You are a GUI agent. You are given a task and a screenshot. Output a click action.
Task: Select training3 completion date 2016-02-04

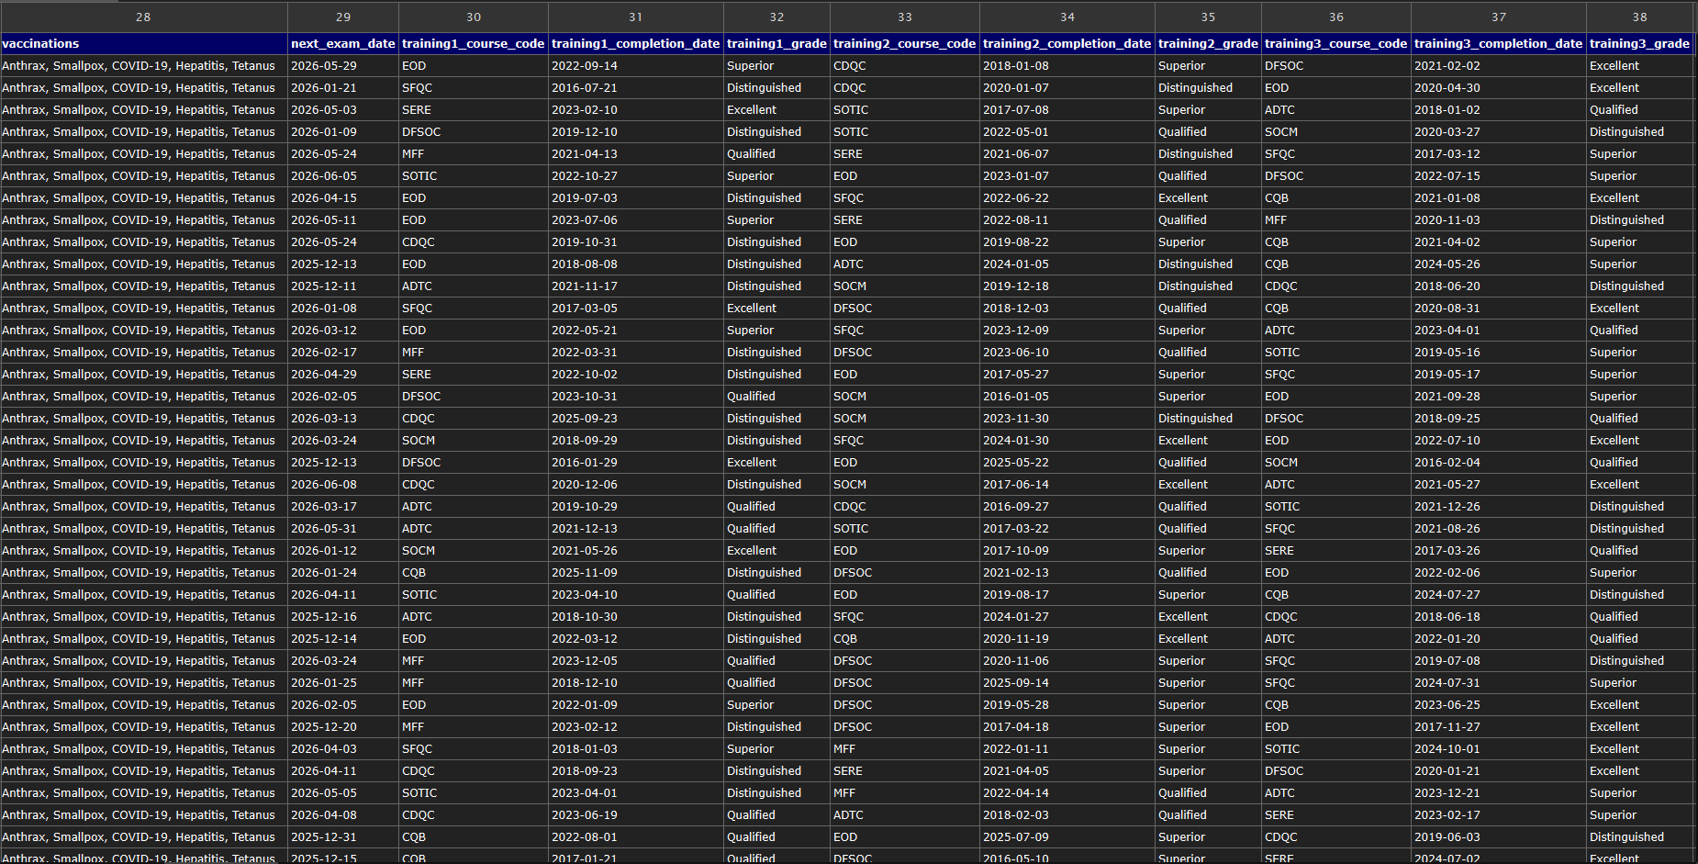click(x=1447, y=463)
